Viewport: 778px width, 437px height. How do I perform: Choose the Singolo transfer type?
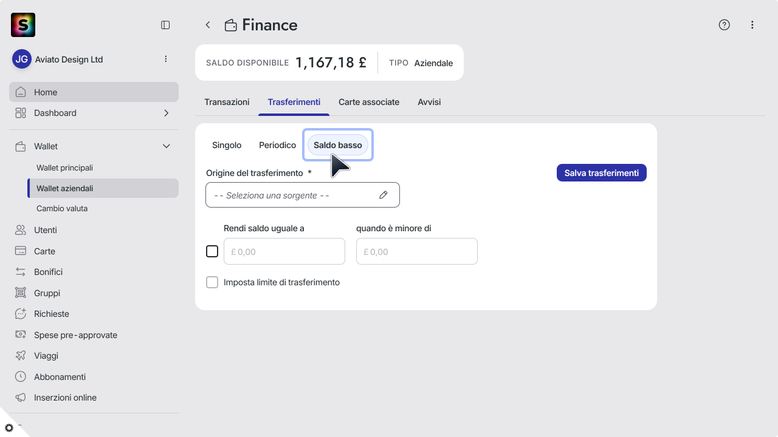click(227, 145)
